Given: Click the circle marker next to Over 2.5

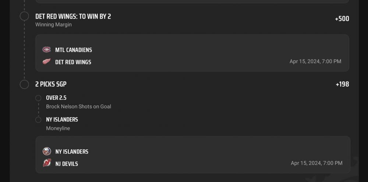Looking at the screenshot, I should click(x=38, y=98).
